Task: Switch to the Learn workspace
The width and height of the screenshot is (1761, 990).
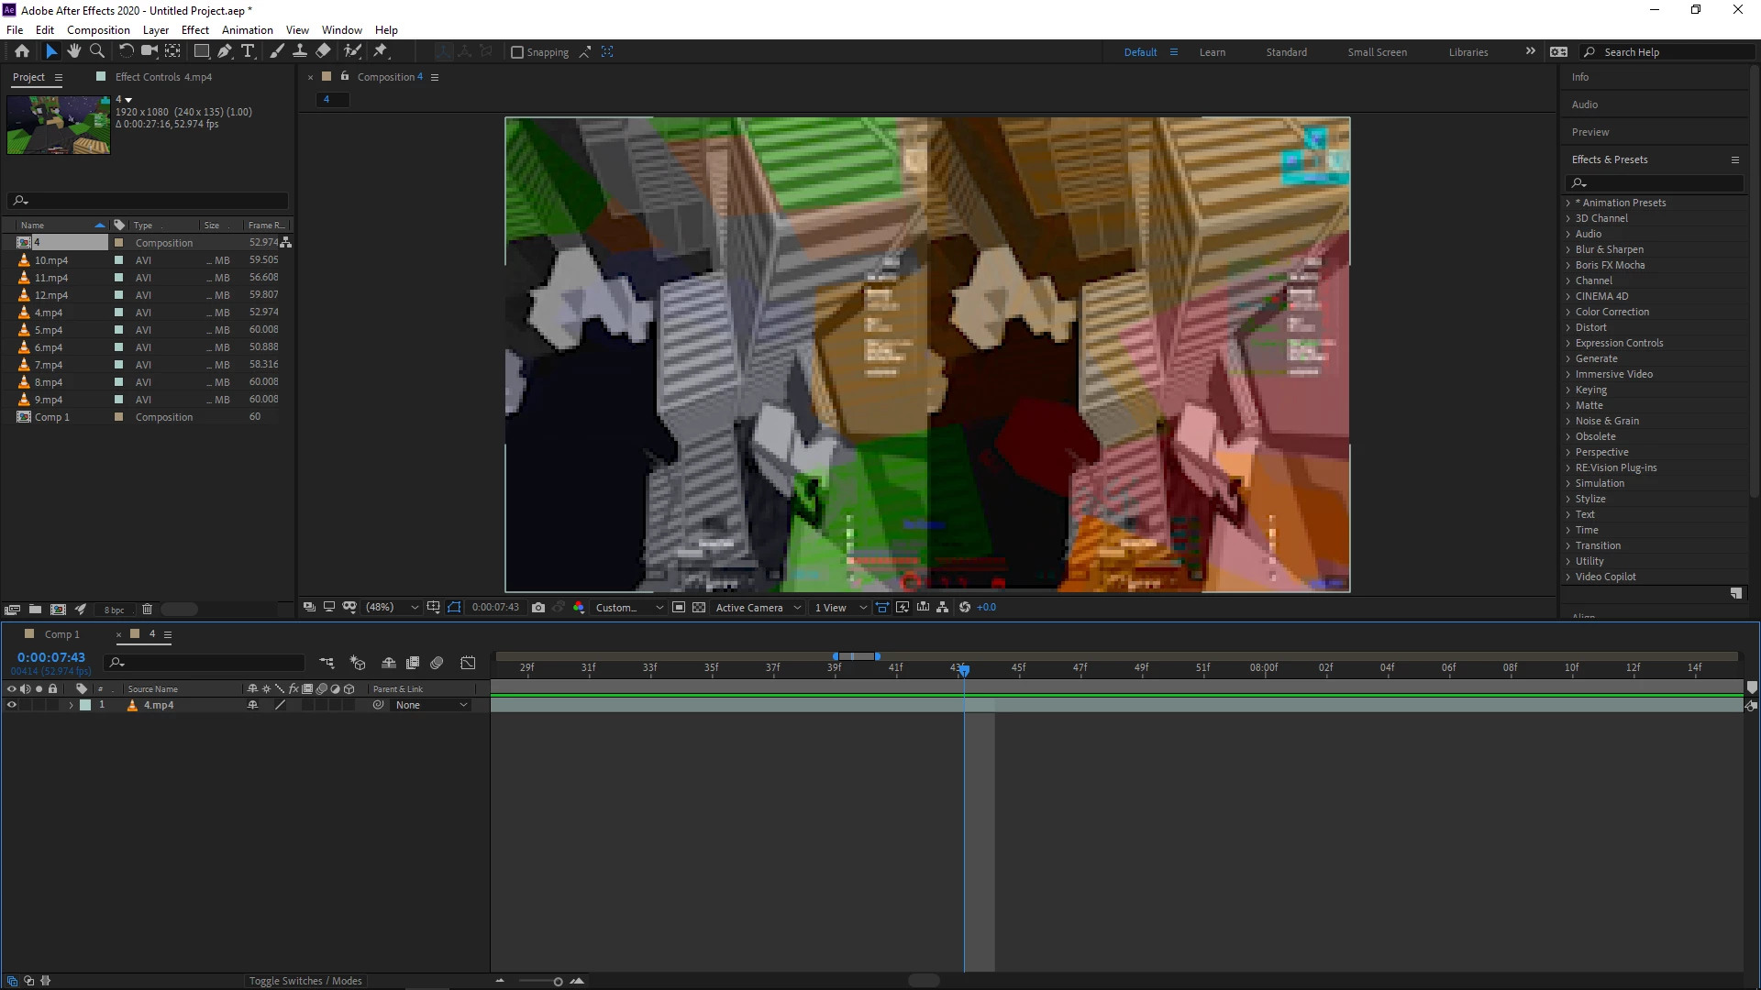Action: coord(1212,52)
